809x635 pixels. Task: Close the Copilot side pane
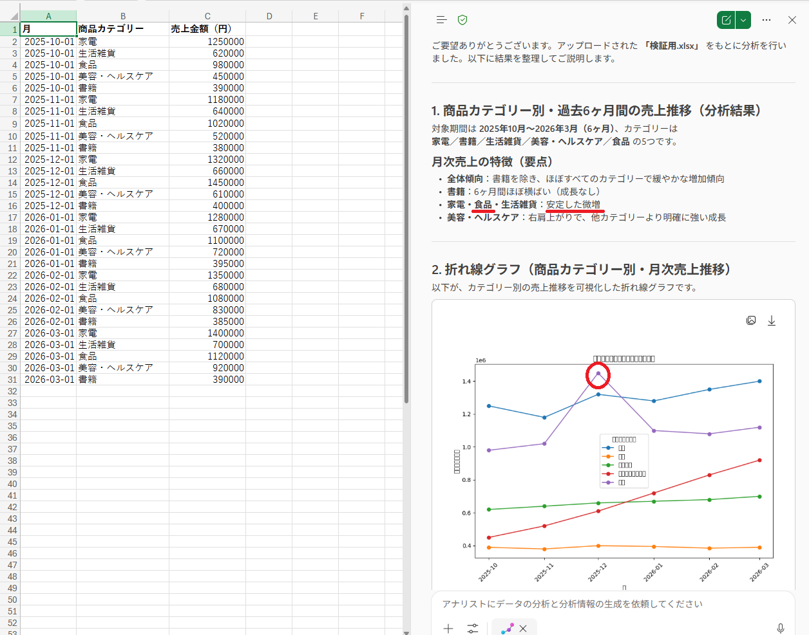(x=792, y=20)
